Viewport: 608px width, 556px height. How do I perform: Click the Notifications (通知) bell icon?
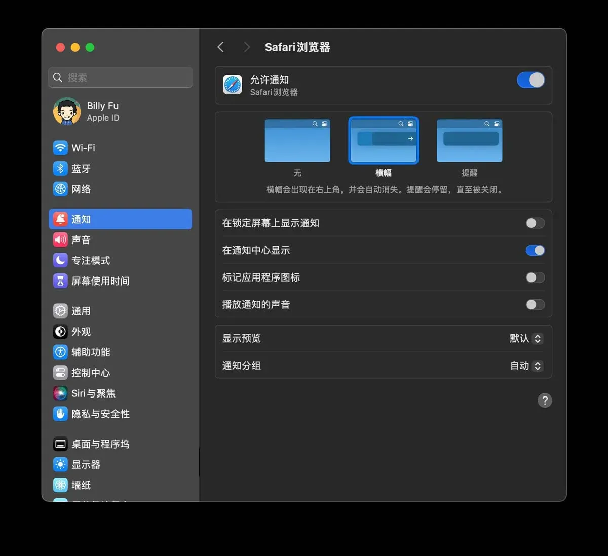[60, 219]
